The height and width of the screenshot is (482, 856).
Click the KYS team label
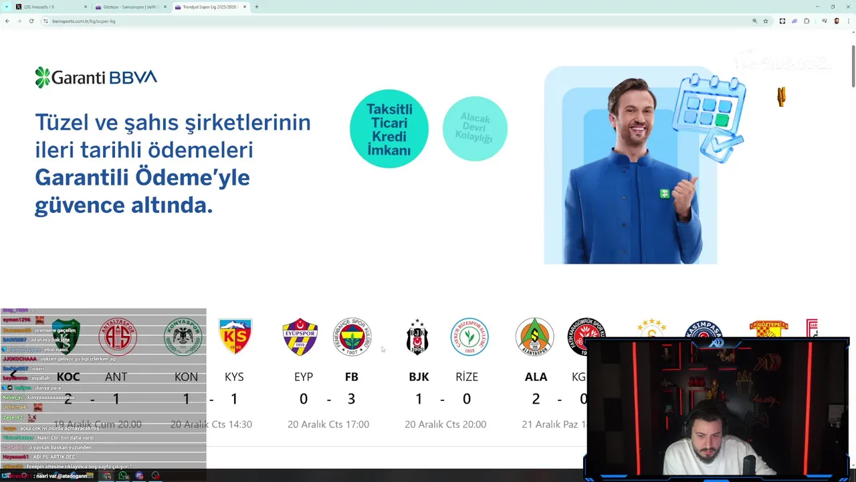pos(234,377)
